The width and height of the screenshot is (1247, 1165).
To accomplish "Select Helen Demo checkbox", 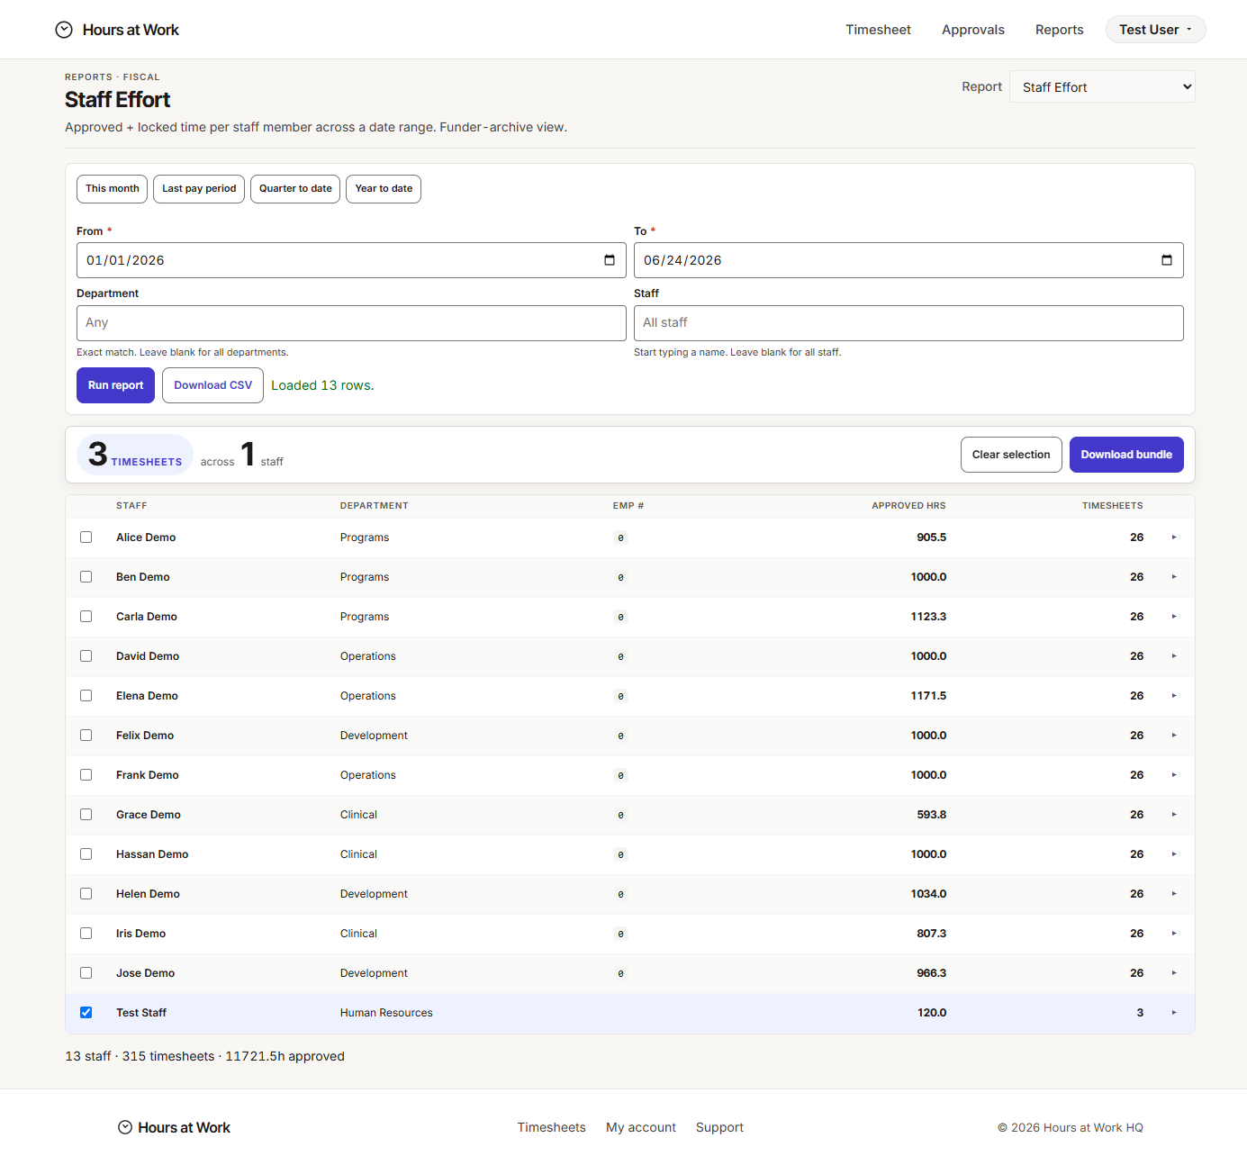I will point(86,894).
